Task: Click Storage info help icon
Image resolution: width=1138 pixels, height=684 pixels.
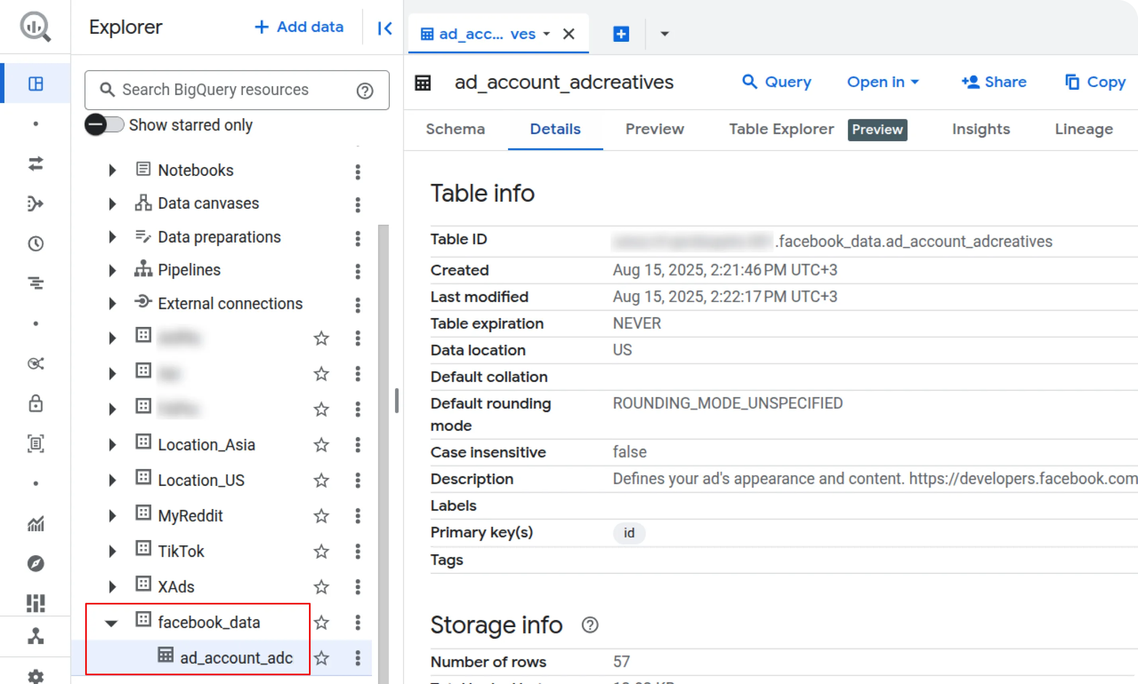Action: point(590,625)
